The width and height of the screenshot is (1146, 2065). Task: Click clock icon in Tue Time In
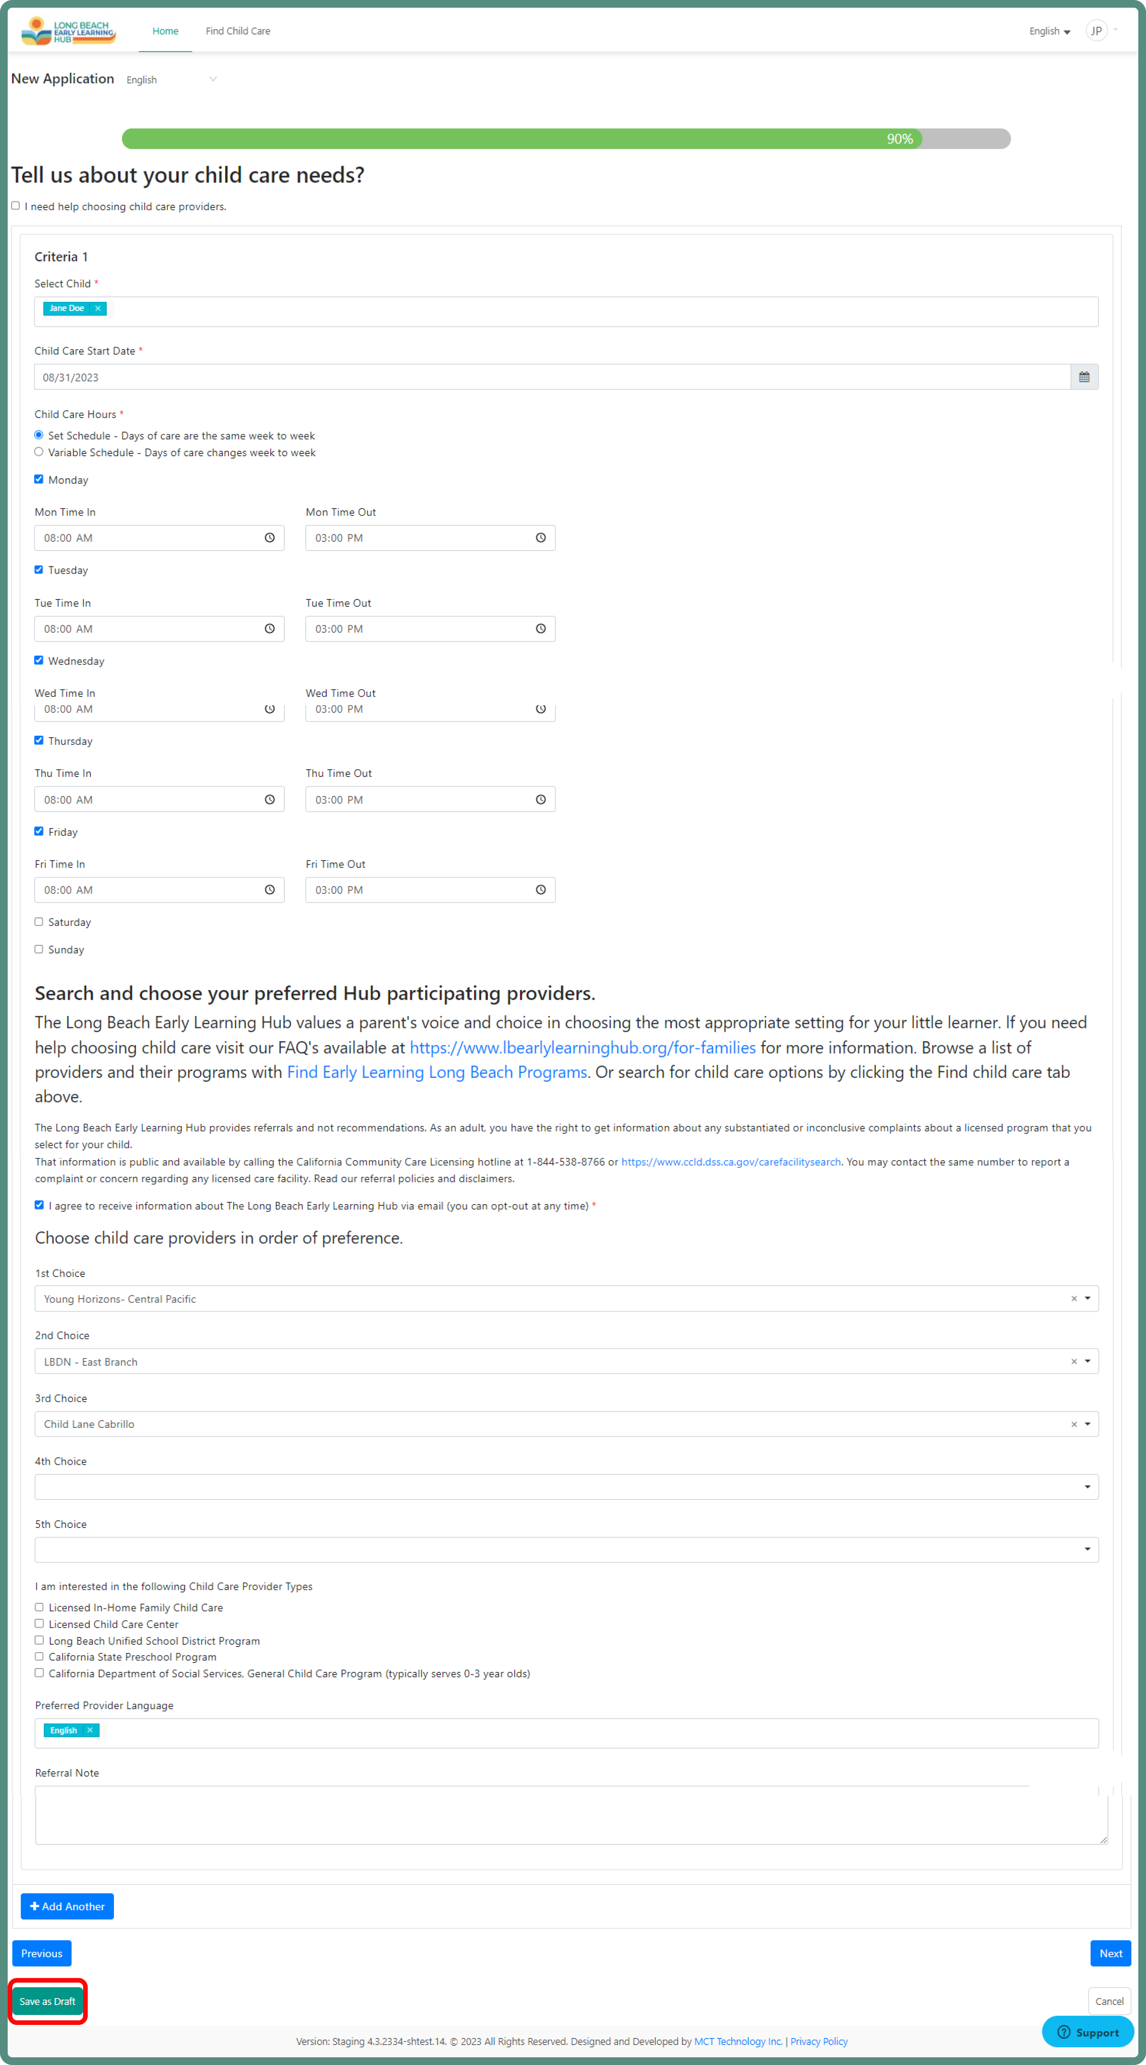(x=269, y=629)
